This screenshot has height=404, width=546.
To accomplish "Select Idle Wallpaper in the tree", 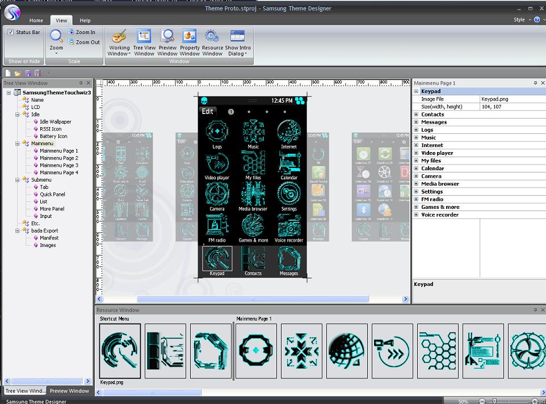I will click(56, 122).
